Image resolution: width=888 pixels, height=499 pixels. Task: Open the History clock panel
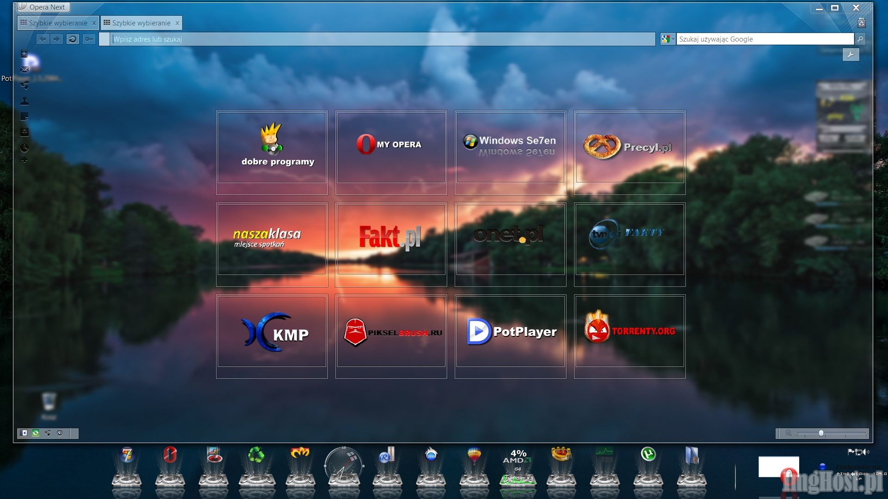25,148
